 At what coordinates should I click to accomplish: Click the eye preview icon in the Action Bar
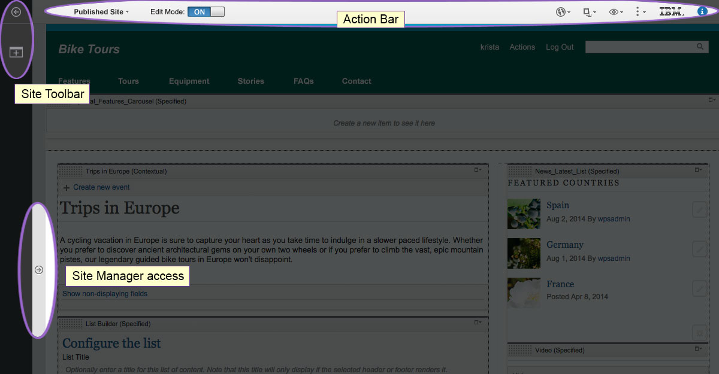pyautogui.click(x=614, y=11)
